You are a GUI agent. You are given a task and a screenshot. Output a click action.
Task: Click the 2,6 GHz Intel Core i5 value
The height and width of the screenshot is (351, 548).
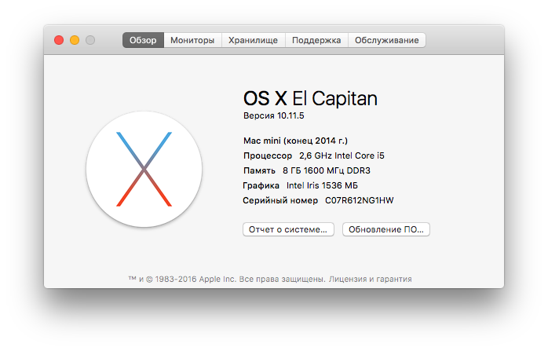coord(342,155)
